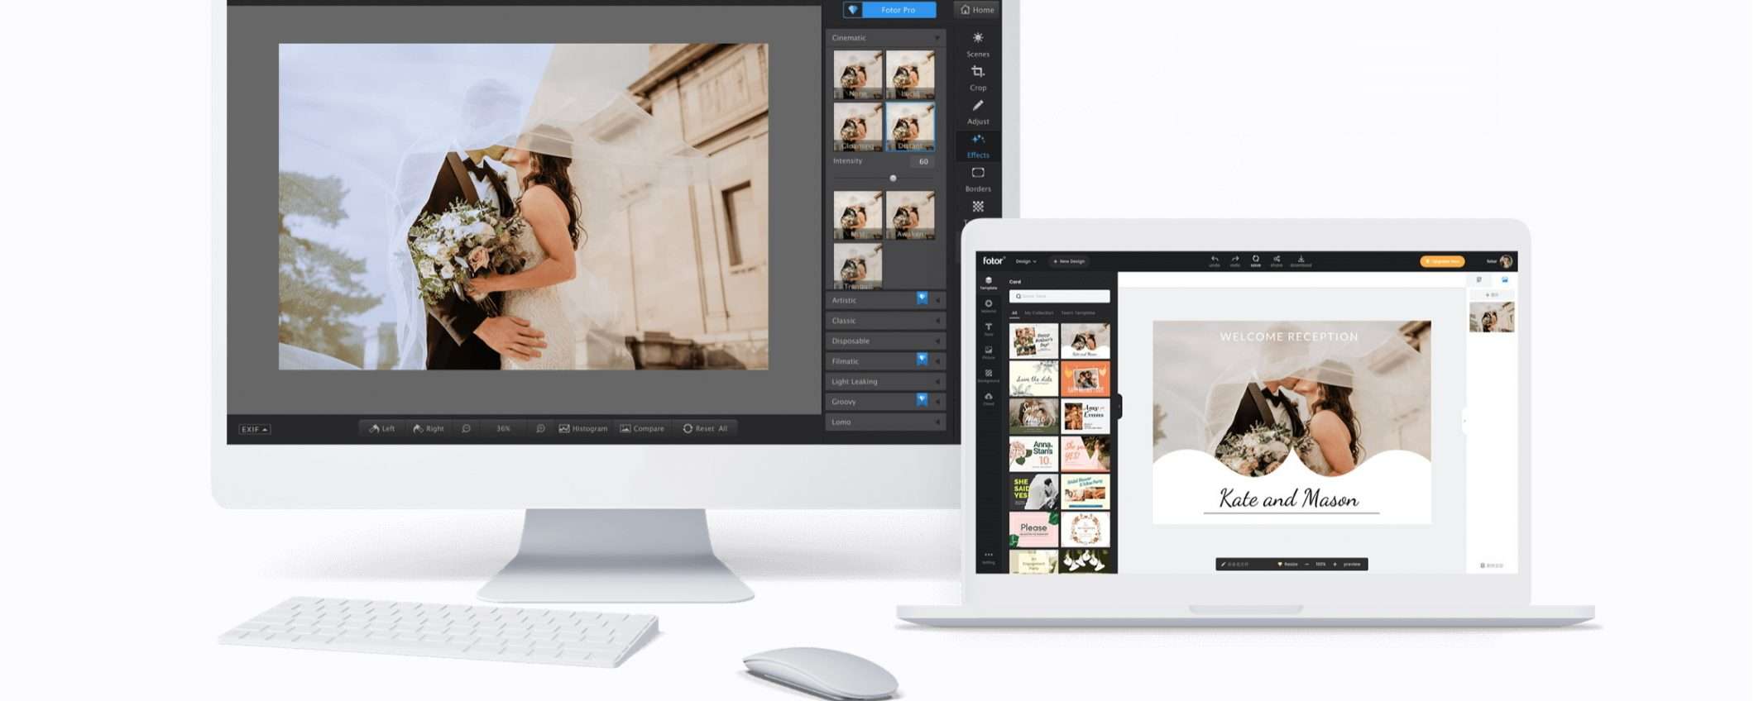1754x701 pixels.
Task: Click Resize in the bottom canvas bar
Action: pyautogui.click(x=1288, y=564)
